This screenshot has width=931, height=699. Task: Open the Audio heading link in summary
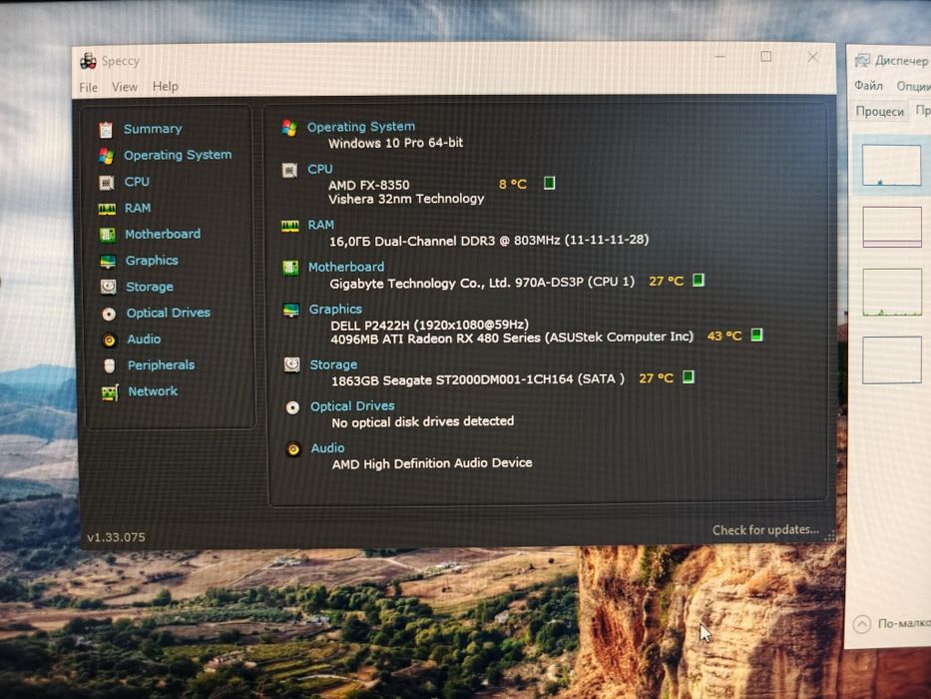point(327,448)
